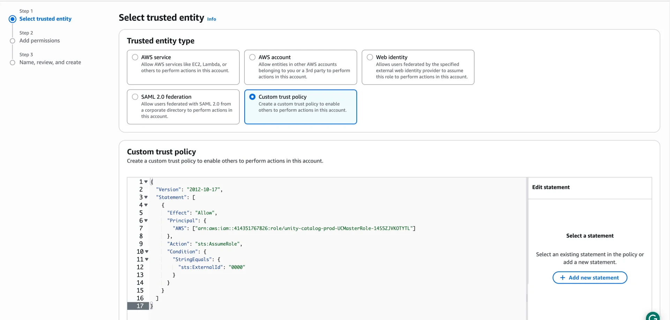This screenshot has width=670, height=320.
Task: Click the "Select a statement" heading
Action: pyautogui.click(x=590, y=236)
